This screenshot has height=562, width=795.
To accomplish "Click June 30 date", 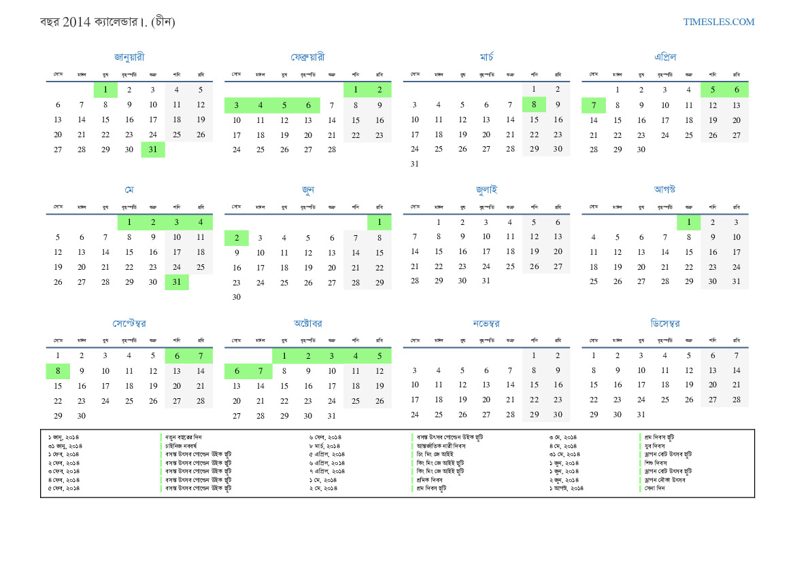I will pyautogui.click(x=236, y=297).
